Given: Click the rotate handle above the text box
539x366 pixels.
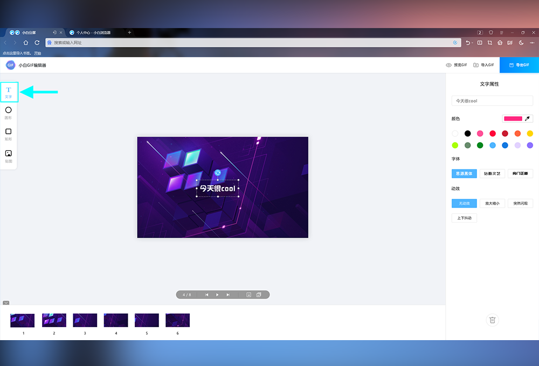Looking at the screenshot, I should click(218, 172).
